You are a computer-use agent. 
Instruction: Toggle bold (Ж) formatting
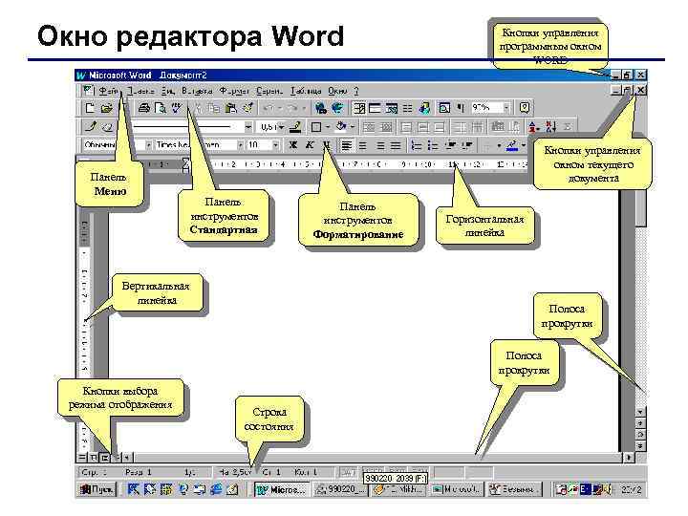(293, 145)
